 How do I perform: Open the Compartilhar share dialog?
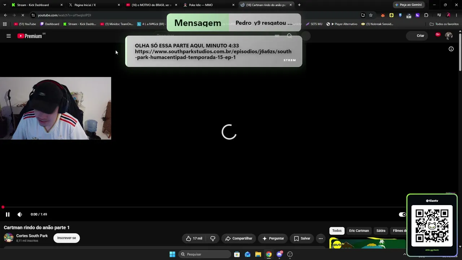239,238
